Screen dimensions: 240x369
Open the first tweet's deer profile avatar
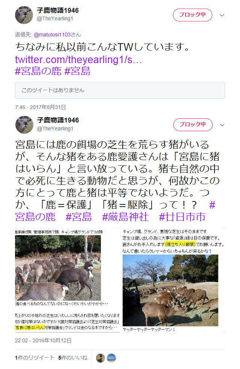pos(24,15)
